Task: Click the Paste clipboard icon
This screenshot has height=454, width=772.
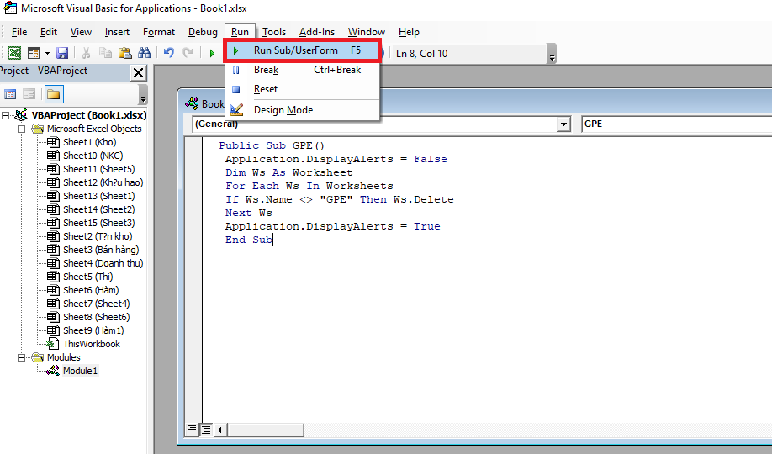Action: point(125,53)
